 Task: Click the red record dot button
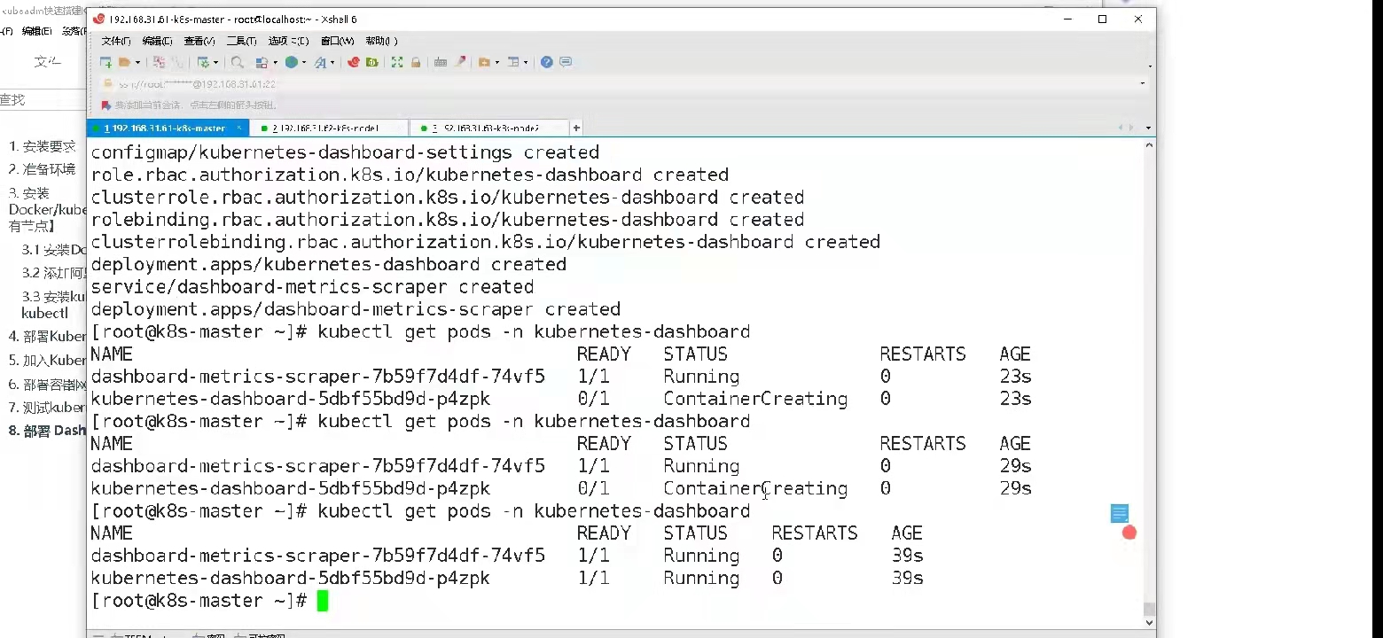click(x=1129, y=533)
